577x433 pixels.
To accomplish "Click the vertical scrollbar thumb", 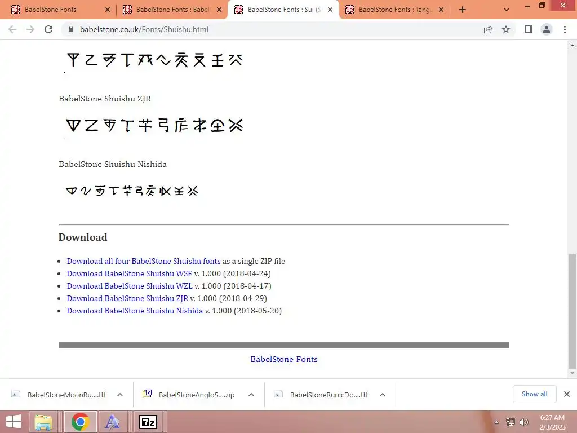I will coord(572,311).
